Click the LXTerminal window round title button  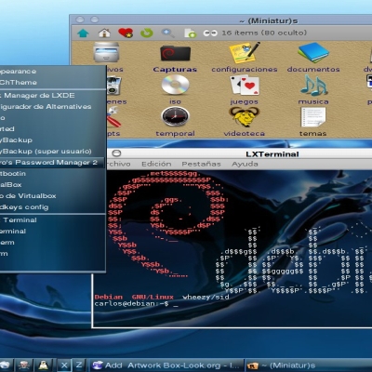pyautogui.click(x=116, y=153)
